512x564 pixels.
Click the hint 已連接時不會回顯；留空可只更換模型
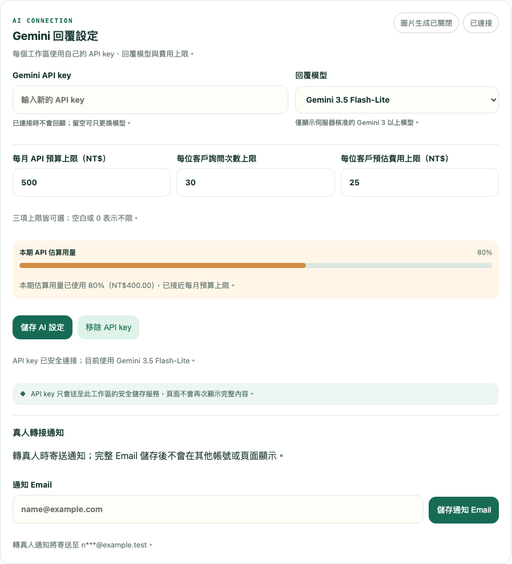(x=72, y=123)
